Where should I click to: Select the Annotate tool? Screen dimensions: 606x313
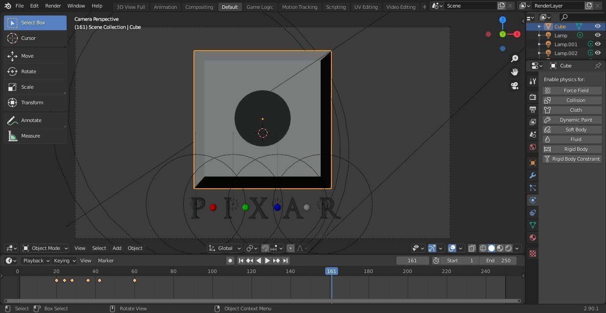pyautogui.click(x=31, y=120)
